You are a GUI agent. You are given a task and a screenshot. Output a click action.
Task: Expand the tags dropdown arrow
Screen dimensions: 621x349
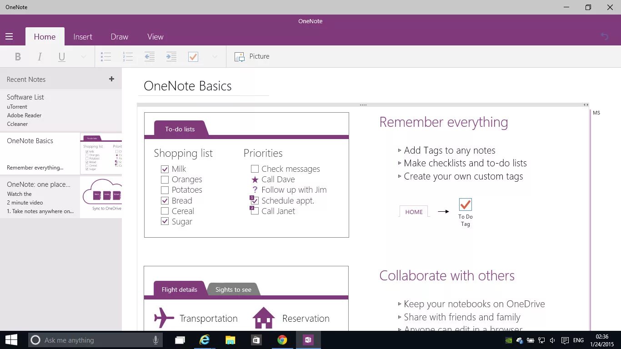(215, 57)
